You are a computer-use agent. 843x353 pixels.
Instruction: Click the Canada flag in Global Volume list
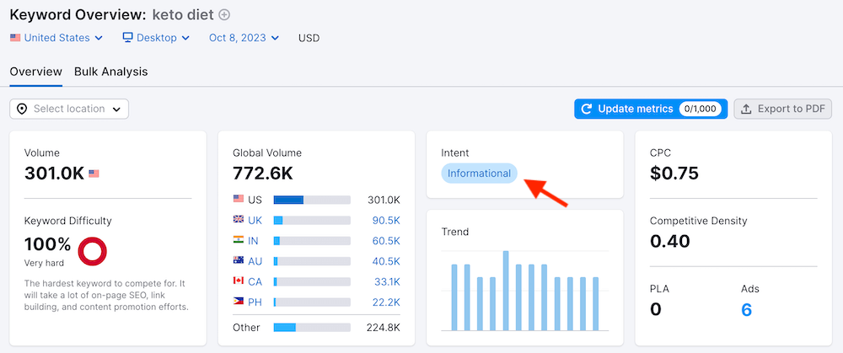(239, 281)
